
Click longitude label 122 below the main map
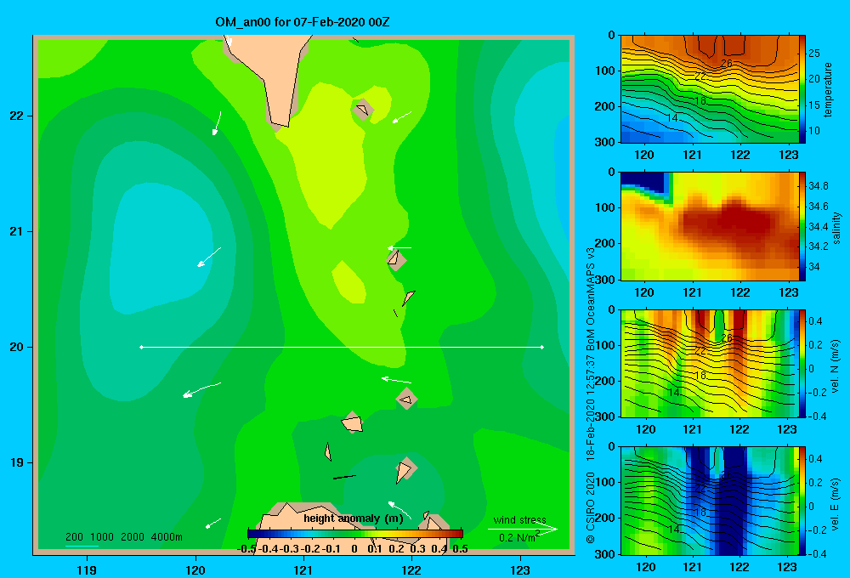pos(411,569)
